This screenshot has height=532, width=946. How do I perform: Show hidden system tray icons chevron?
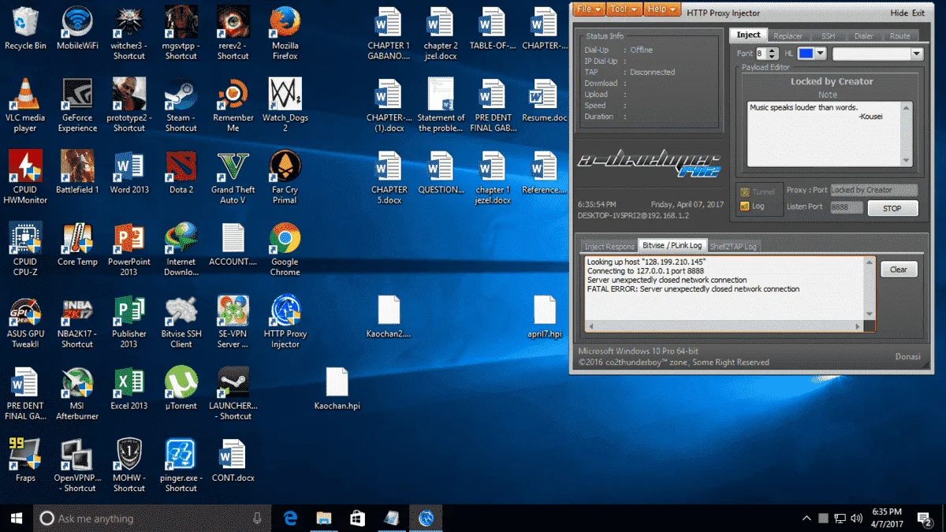[806, 519]
